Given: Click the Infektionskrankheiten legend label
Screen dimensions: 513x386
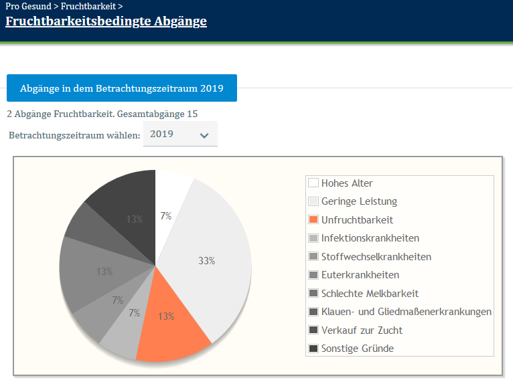Looking at the screenshot, I should tap(370, 238).
